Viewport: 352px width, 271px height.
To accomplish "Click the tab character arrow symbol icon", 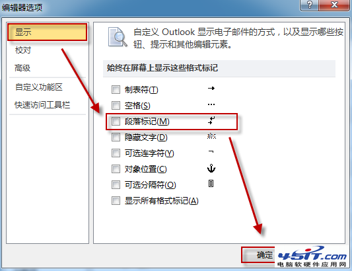I will [x=211, y=89].
